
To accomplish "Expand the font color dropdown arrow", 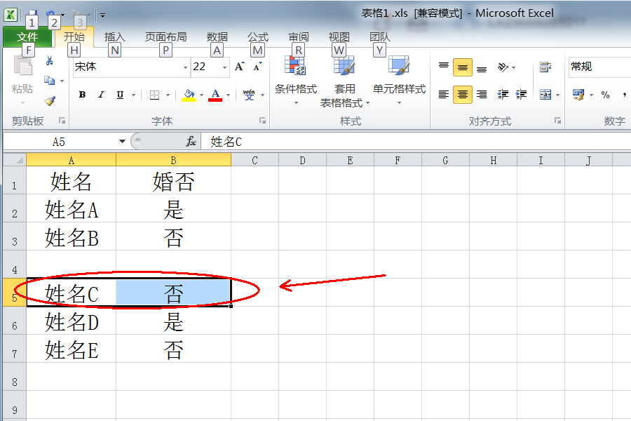I will coord(228,95).
